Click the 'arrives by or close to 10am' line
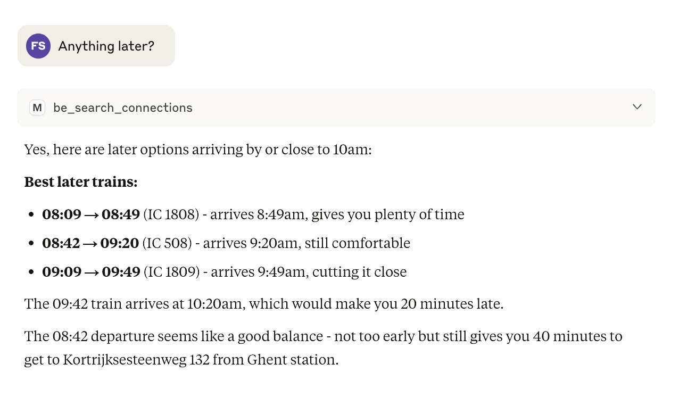Screen dimensions: 679x397 click(197, 149)
